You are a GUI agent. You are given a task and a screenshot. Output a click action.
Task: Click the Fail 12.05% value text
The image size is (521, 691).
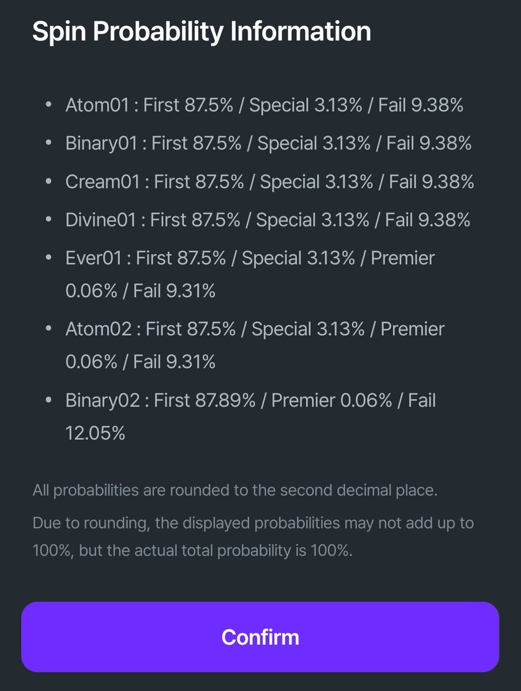pyautogui.click(x=95, y=433)
